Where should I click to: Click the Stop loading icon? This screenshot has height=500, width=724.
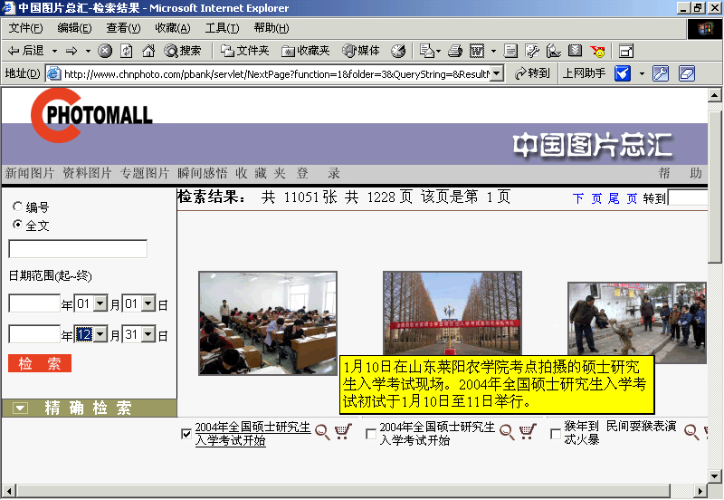coord(105,51)
